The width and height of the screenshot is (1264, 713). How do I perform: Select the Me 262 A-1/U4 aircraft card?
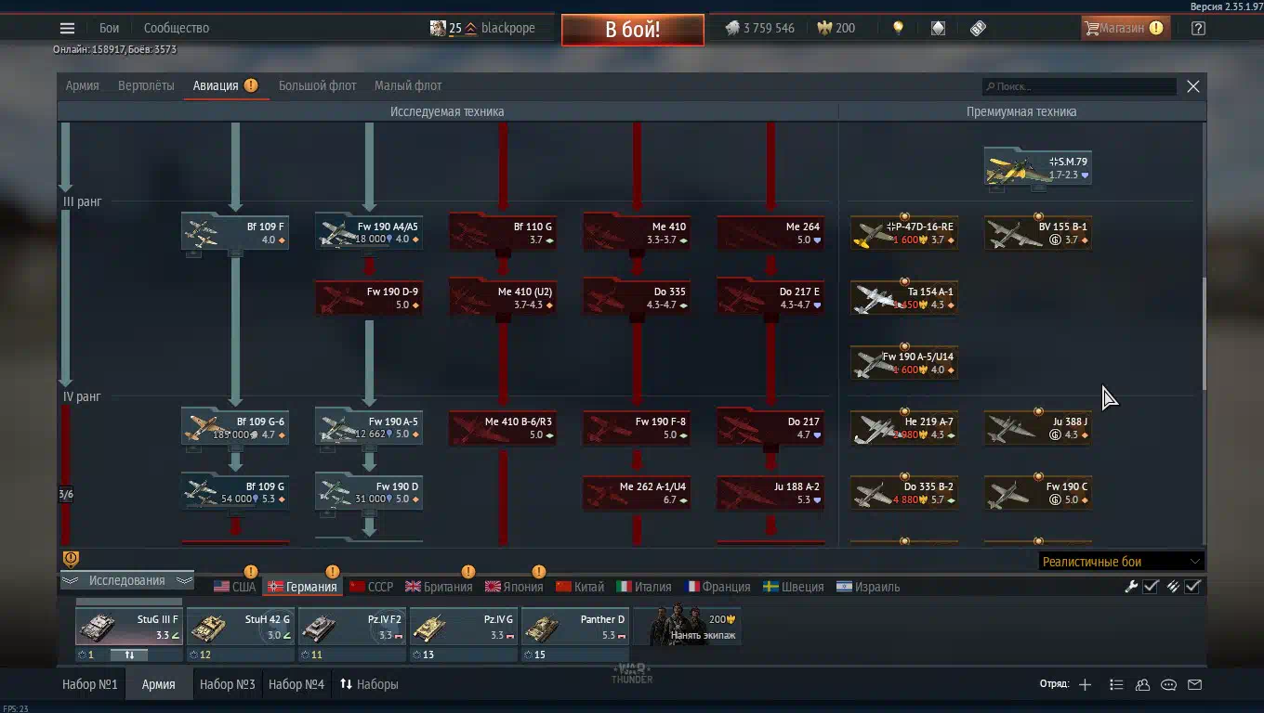[637, 492]
